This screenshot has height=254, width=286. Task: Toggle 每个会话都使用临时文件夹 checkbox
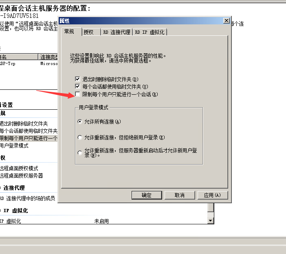(x=77, y=86)
